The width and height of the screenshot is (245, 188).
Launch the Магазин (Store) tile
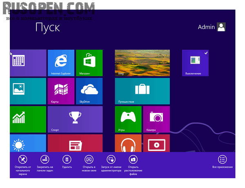(89, 63)
